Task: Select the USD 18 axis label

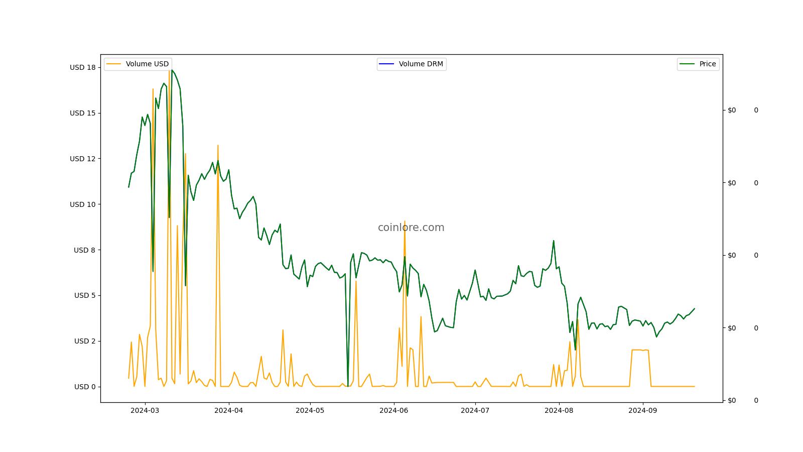Action: point(83,67)
